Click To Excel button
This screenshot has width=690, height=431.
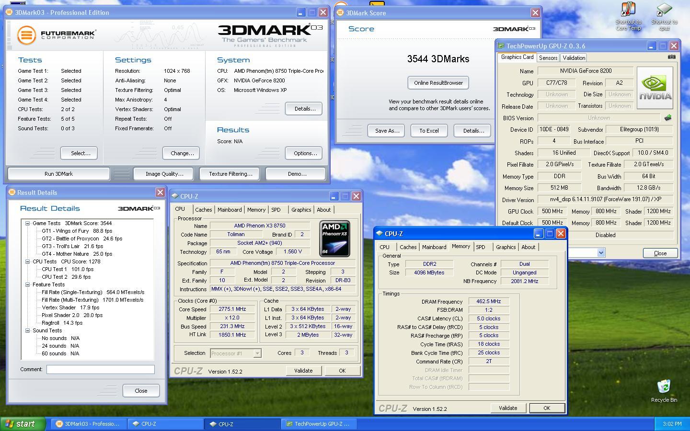click(429, 131)
